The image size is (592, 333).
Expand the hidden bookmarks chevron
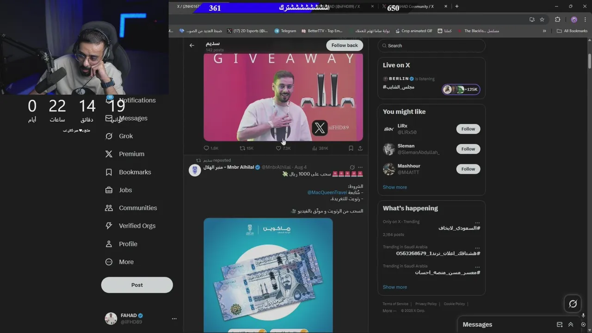tap(544, 31)
